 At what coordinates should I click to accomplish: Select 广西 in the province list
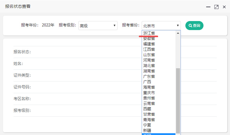pyautogui.click(x=147, y=82)
